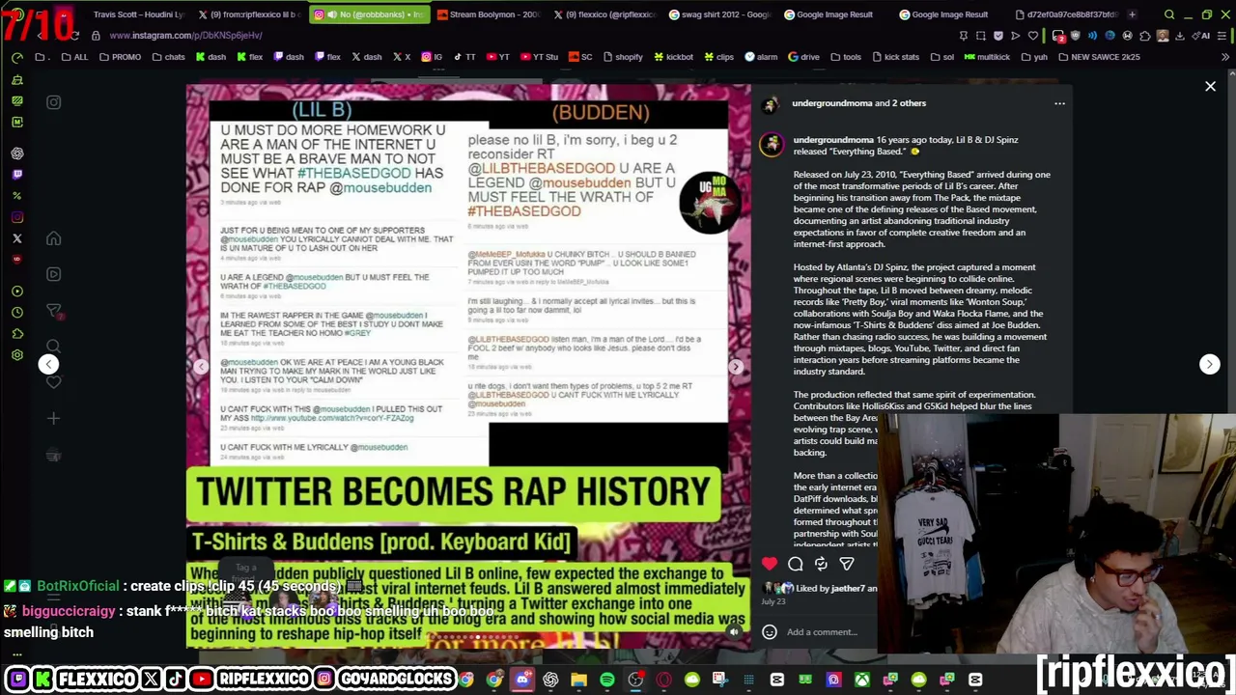Open File Explorer from the taskbar

point(578,680)
